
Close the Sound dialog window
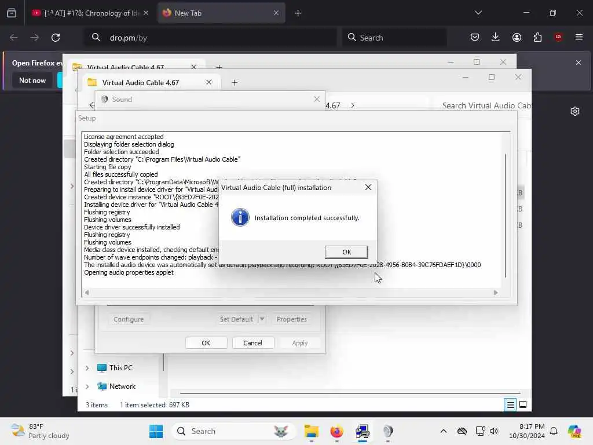pyautogui.click(x=317, y=99)
